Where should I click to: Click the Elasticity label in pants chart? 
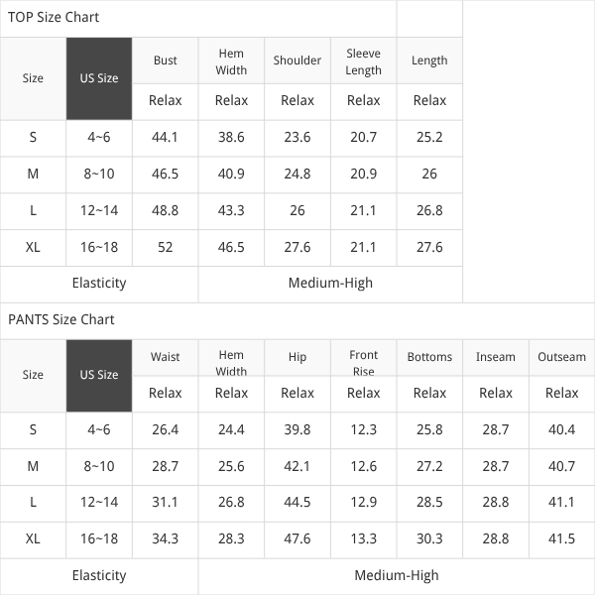pyautogui.click(x=99, y=575)
